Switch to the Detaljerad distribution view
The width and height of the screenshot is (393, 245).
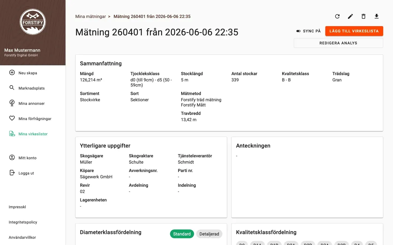pyautogui.click(x=209, y=234)
